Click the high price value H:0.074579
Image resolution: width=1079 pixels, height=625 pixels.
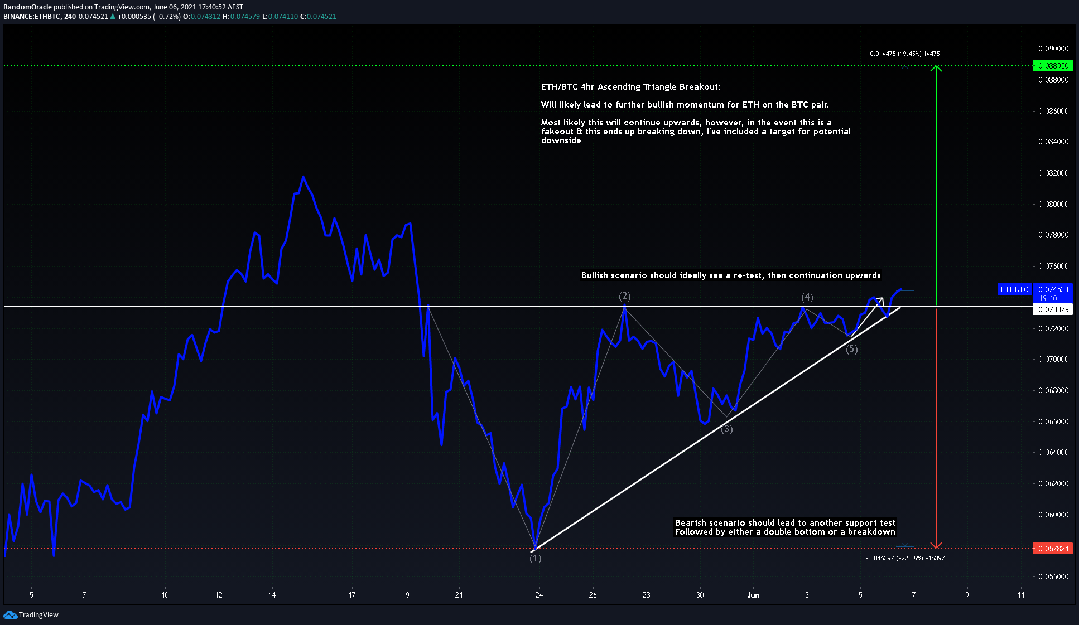click(241, 17)
